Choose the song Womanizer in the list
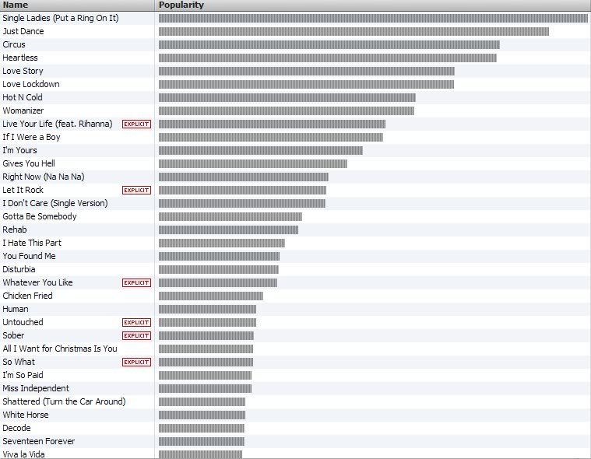The image size is (591, 459). (x=23, y=110)
